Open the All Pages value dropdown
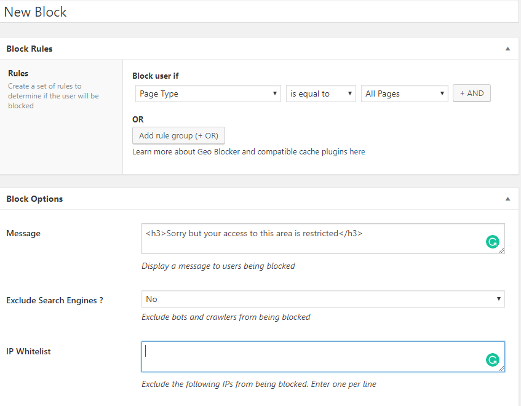The image size is (521, 406). tap(404, 94)
